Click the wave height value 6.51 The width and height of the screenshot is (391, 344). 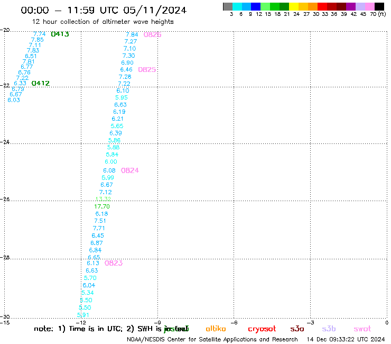coord(31,56)
